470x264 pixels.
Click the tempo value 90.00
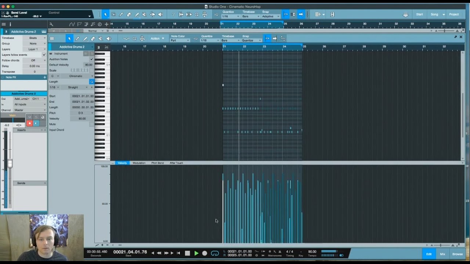tap(312, 252)
